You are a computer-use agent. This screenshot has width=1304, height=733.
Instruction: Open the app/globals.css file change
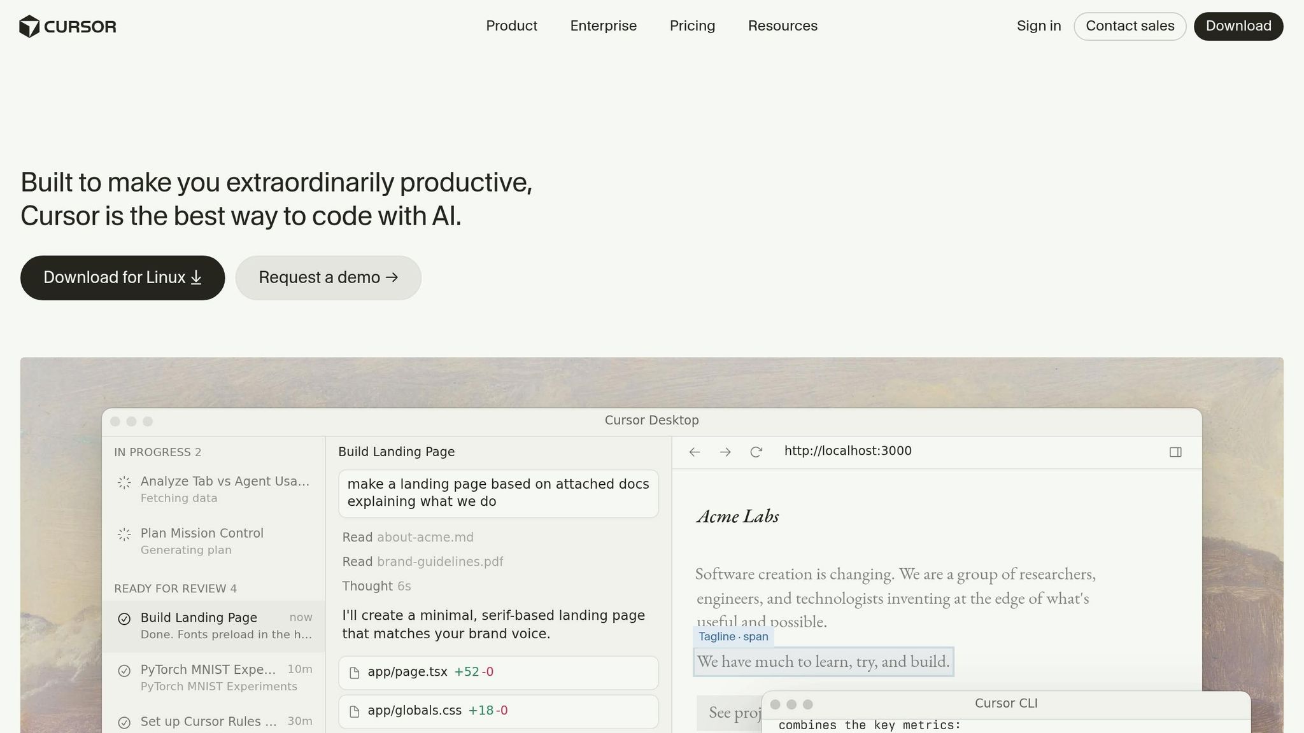tap(499, 711)
